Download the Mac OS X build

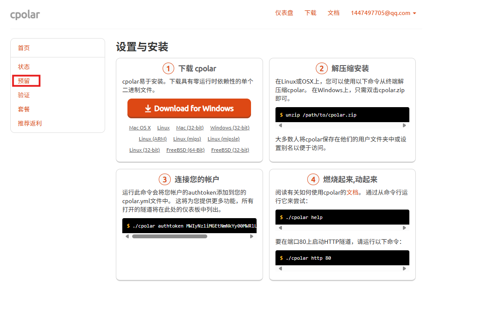140,128
